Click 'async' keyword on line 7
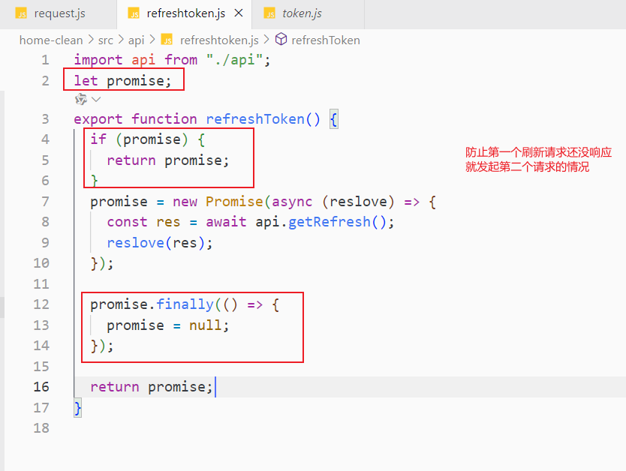626x471 pixels. (292, 202)
